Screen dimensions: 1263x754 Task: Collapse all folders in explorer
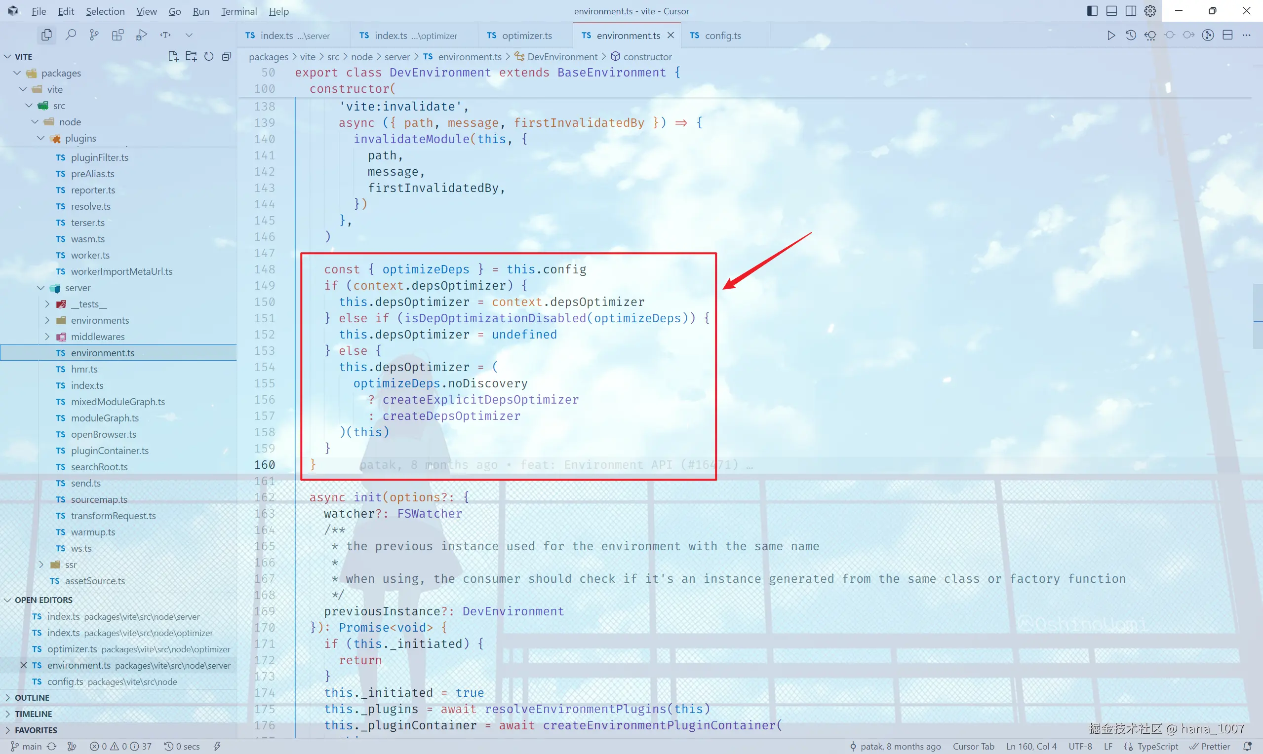[x=227, y=56]
